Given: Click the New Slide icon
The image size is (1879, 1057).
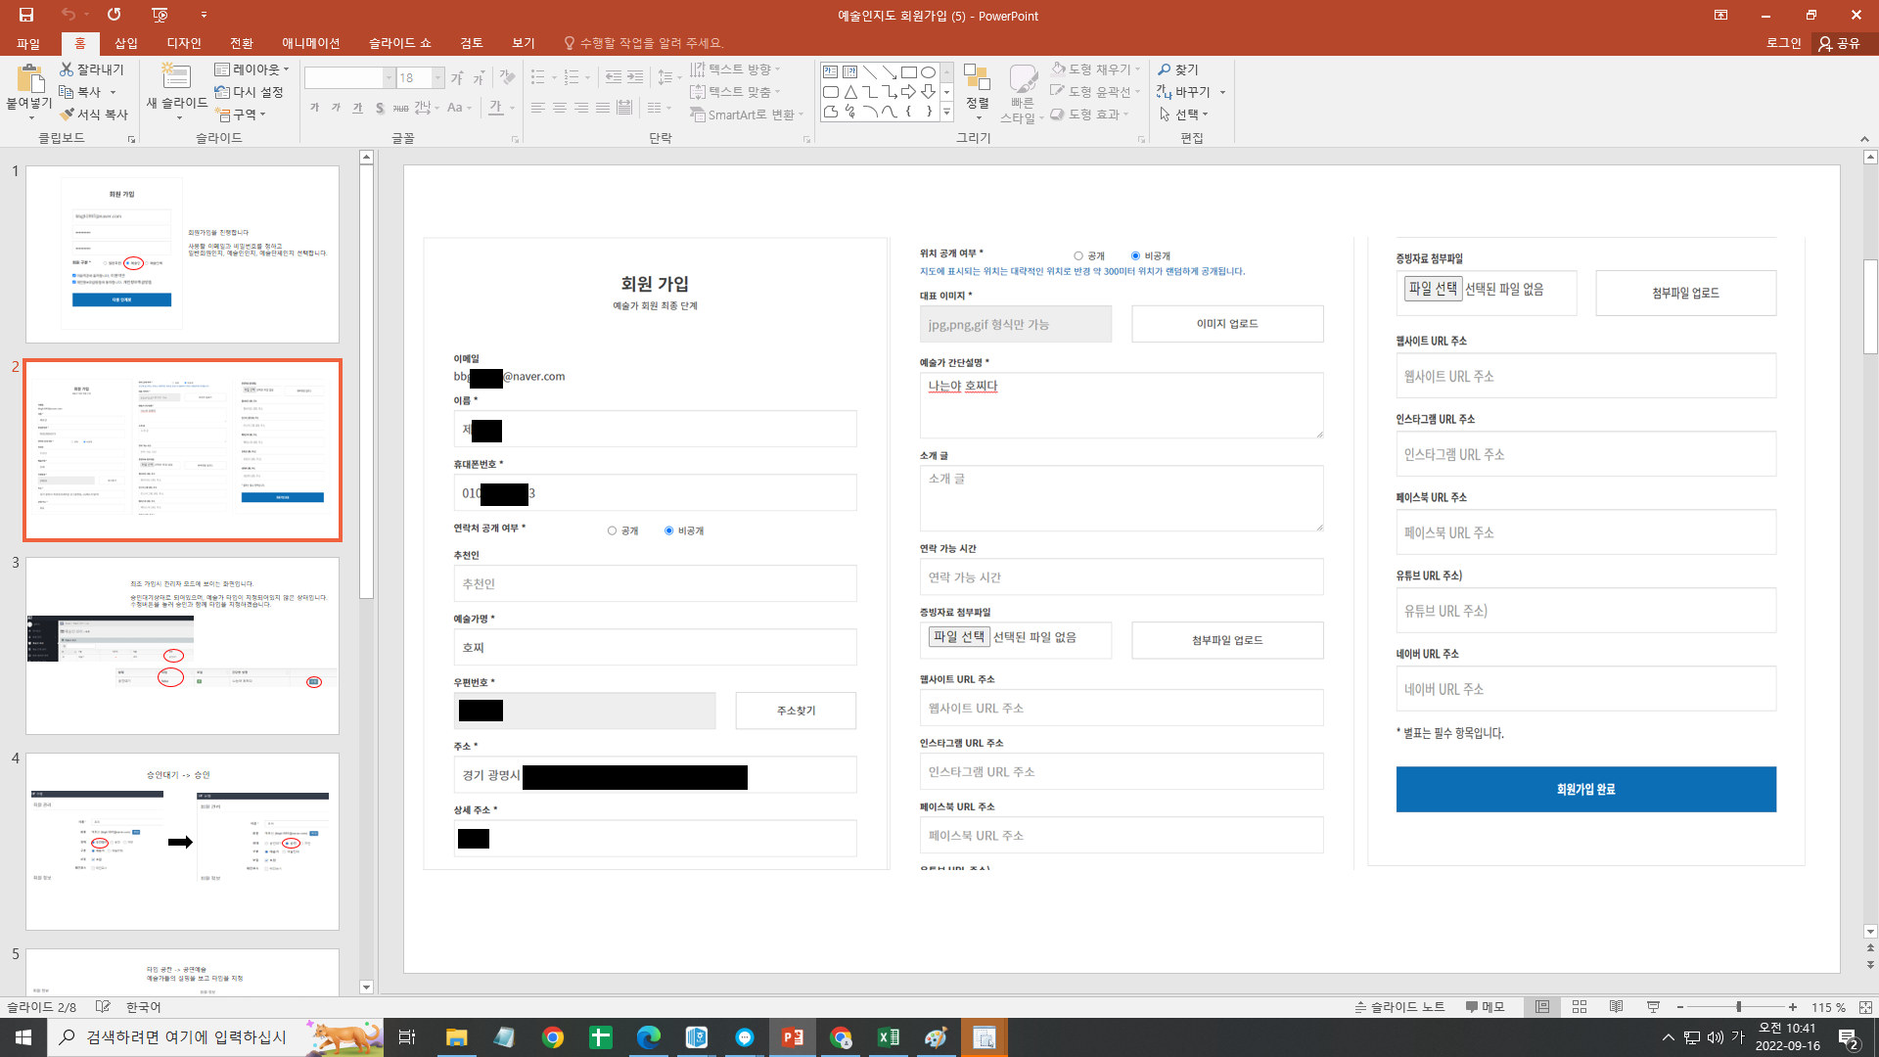Looking at the screenshot, I should (x=176, y=77).
